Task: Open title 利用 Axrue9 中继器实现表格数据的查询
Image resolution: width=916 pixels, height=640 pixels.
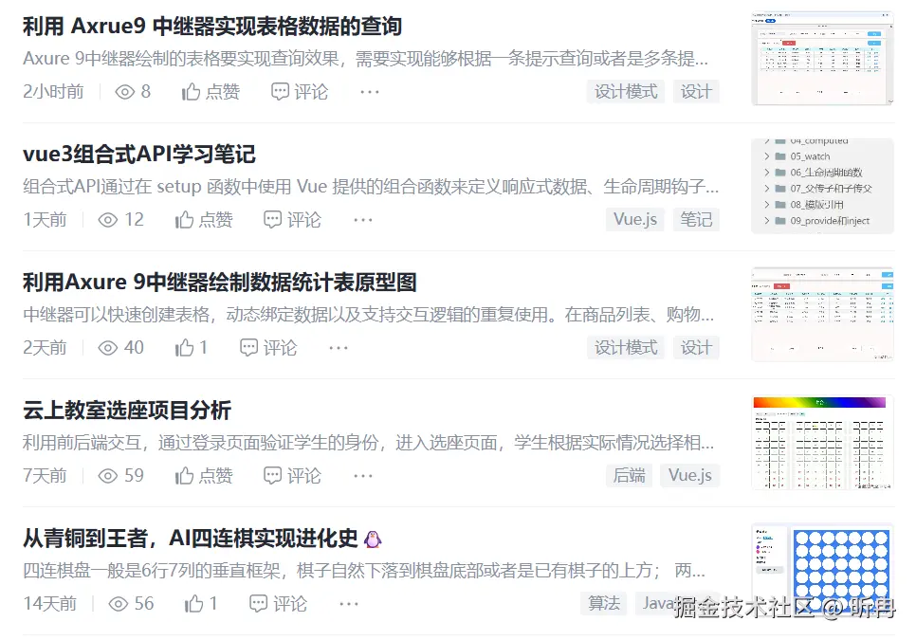Action: coord(212,27)
